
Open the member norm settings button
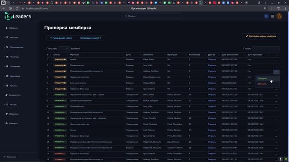point(261,36)
